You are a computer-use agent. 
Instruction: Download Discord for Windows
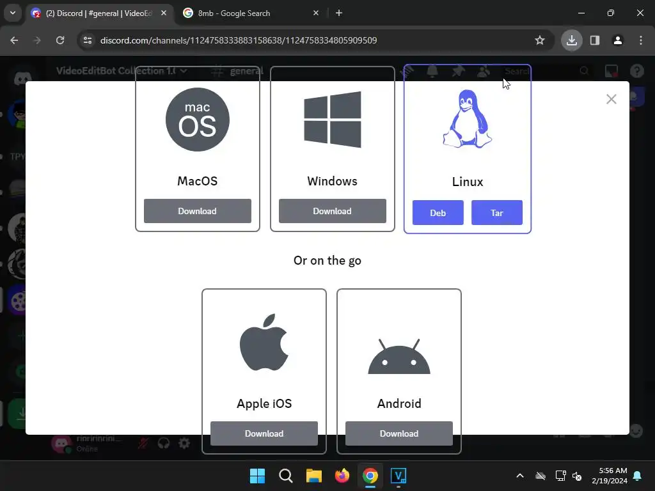[x=332, y=211]
